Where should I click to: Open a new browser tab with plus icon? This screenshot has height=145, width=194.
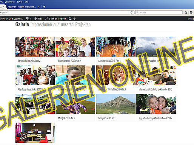44,6
